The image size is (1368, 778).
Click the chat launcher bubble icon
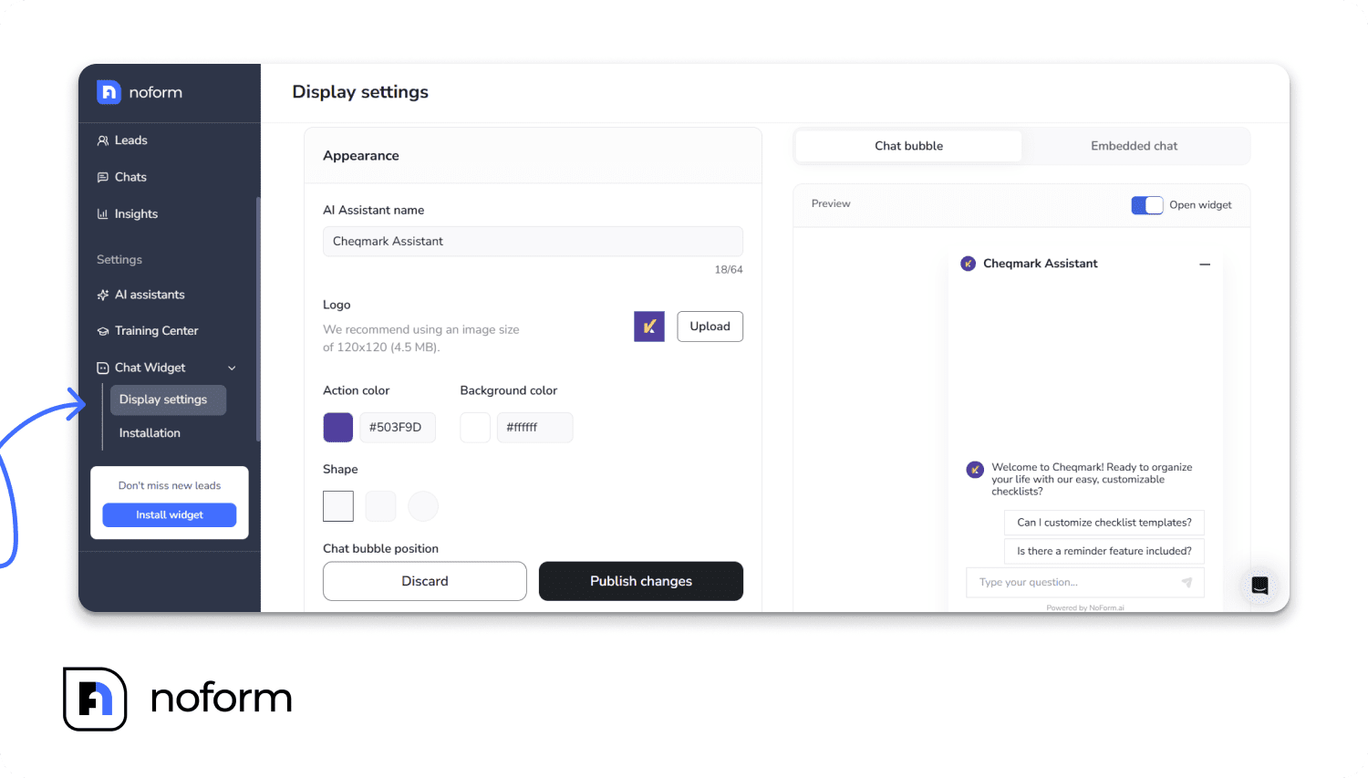click(x=1259, y=586)
